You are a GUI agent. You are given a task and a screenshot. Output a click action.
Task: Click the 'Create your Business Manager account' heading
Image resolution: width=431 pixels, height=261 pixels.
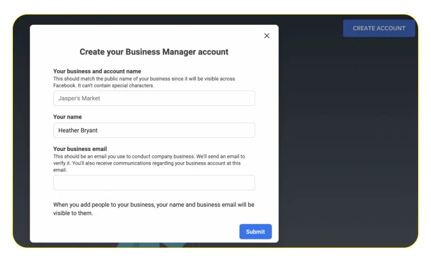coord(154,52)
